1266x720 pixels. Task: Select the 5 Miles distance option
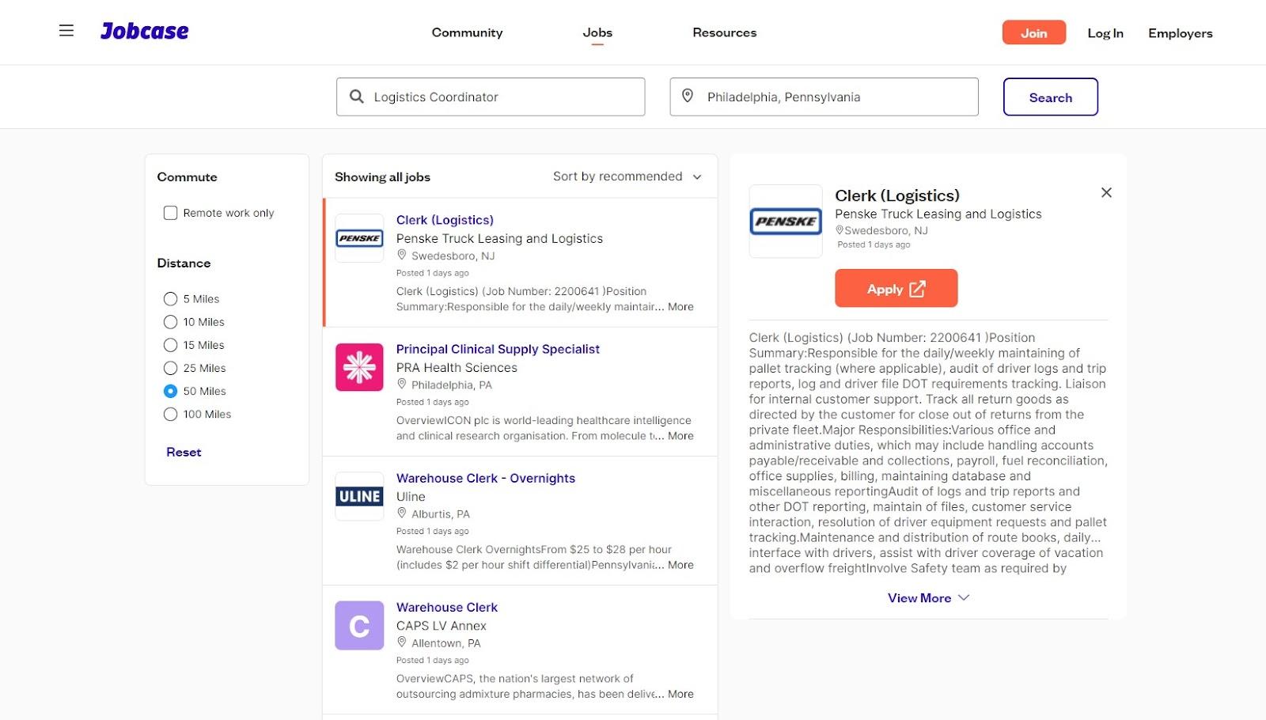click(170, 299)
